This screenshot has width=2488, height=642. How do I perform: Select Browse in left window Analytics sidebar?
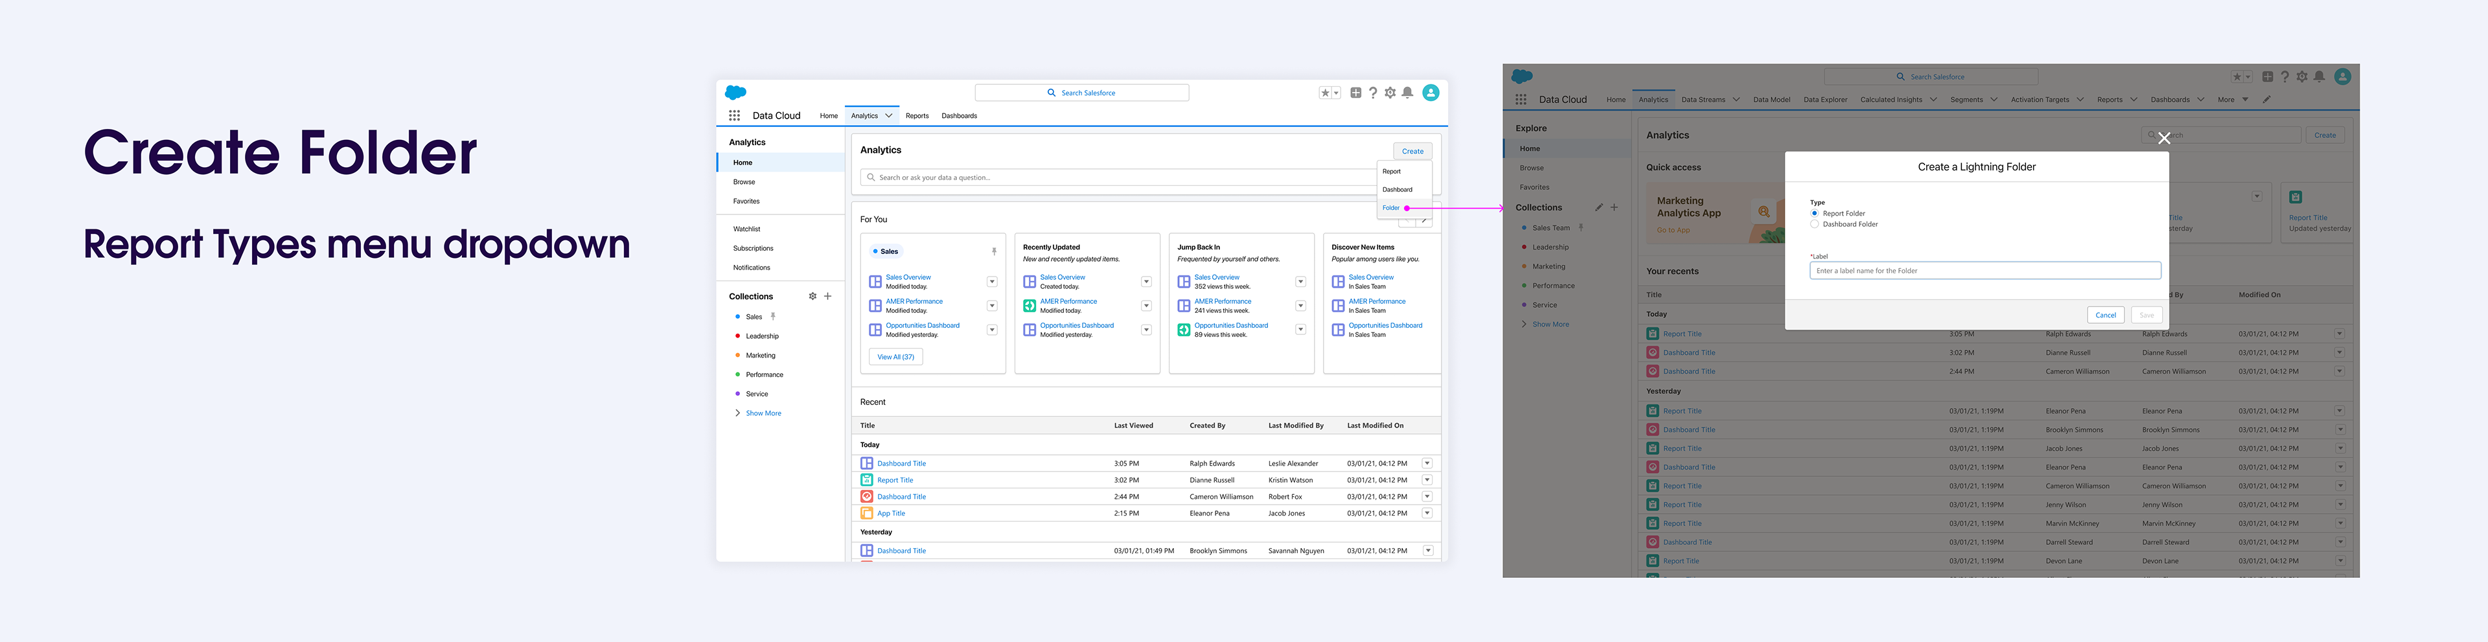744,181
